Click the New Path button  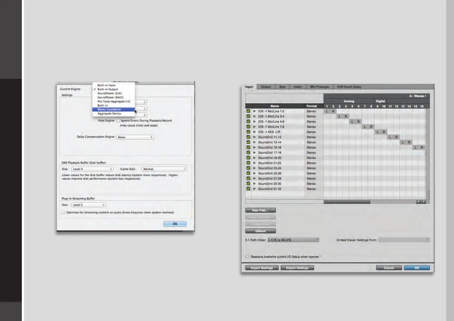tap(260, 210)
